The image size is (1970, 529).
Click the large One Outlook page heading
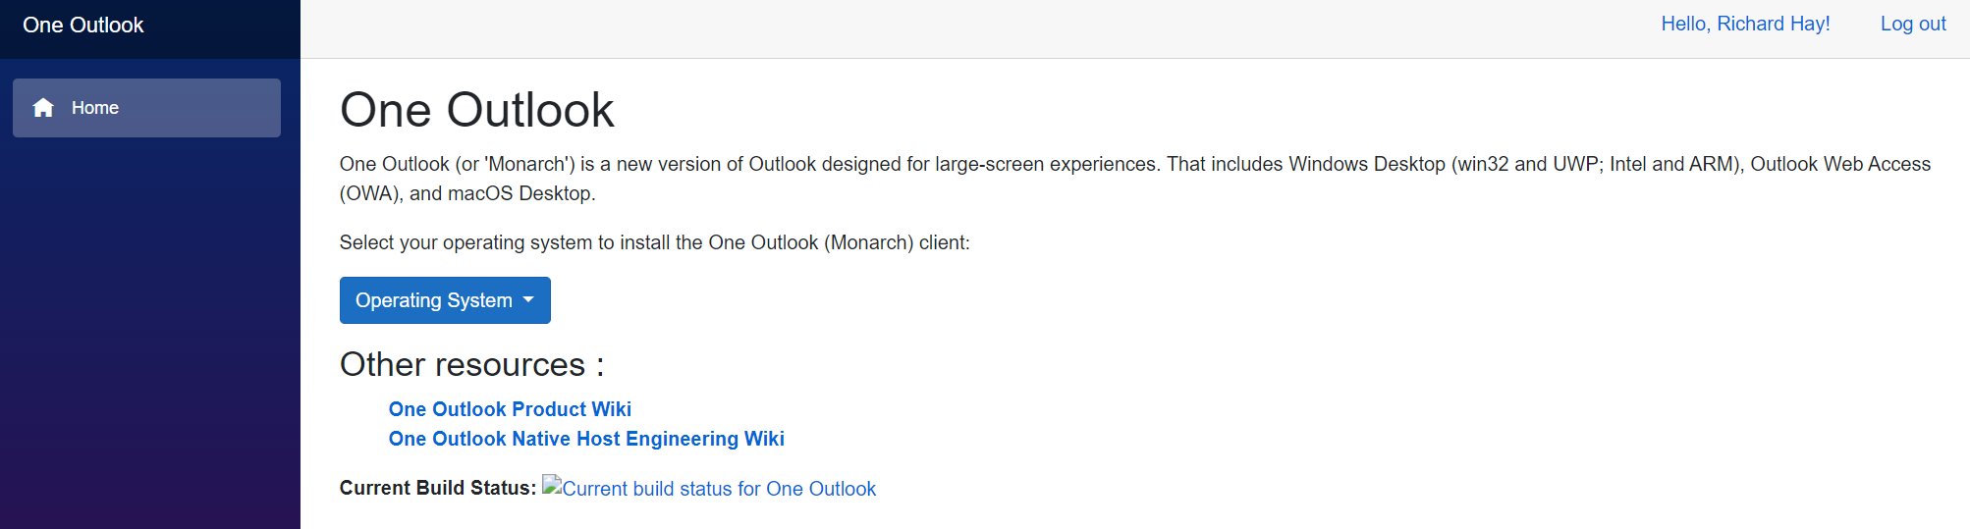pos(476,110)
